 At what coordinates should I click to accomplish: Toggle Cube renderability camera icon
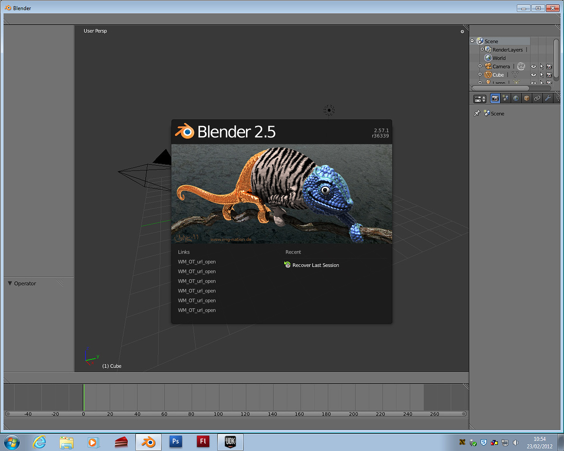tap(549, 75)
